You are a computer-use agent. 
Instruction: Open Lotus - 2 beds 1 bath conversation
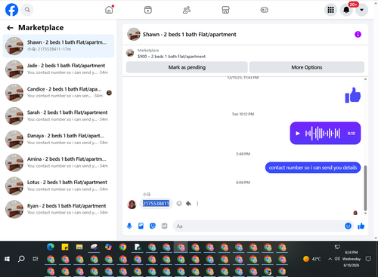point(58,186)
